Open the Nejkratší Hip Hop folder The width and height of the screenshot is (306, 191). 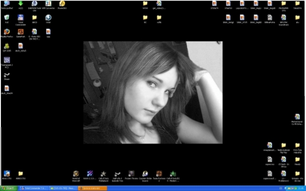pyautogui.click(x=284, y=148)
